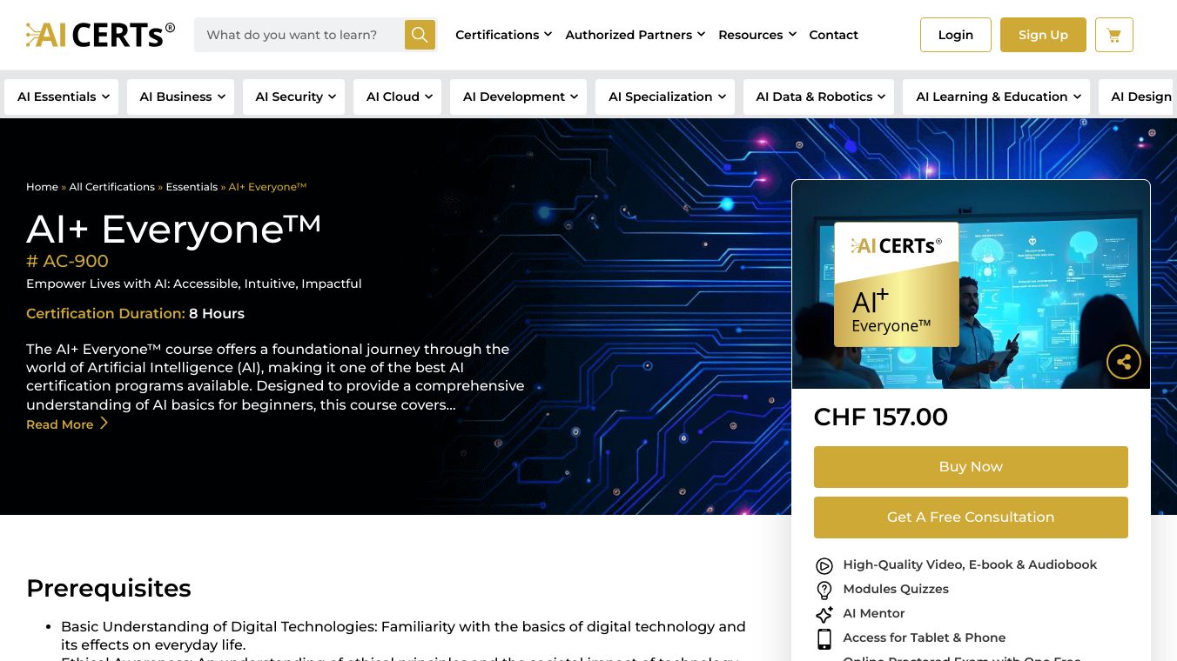This screenshot has height=661, width=1177.
Task: Expand the AI Security category
Action: [x=295, y=97]
